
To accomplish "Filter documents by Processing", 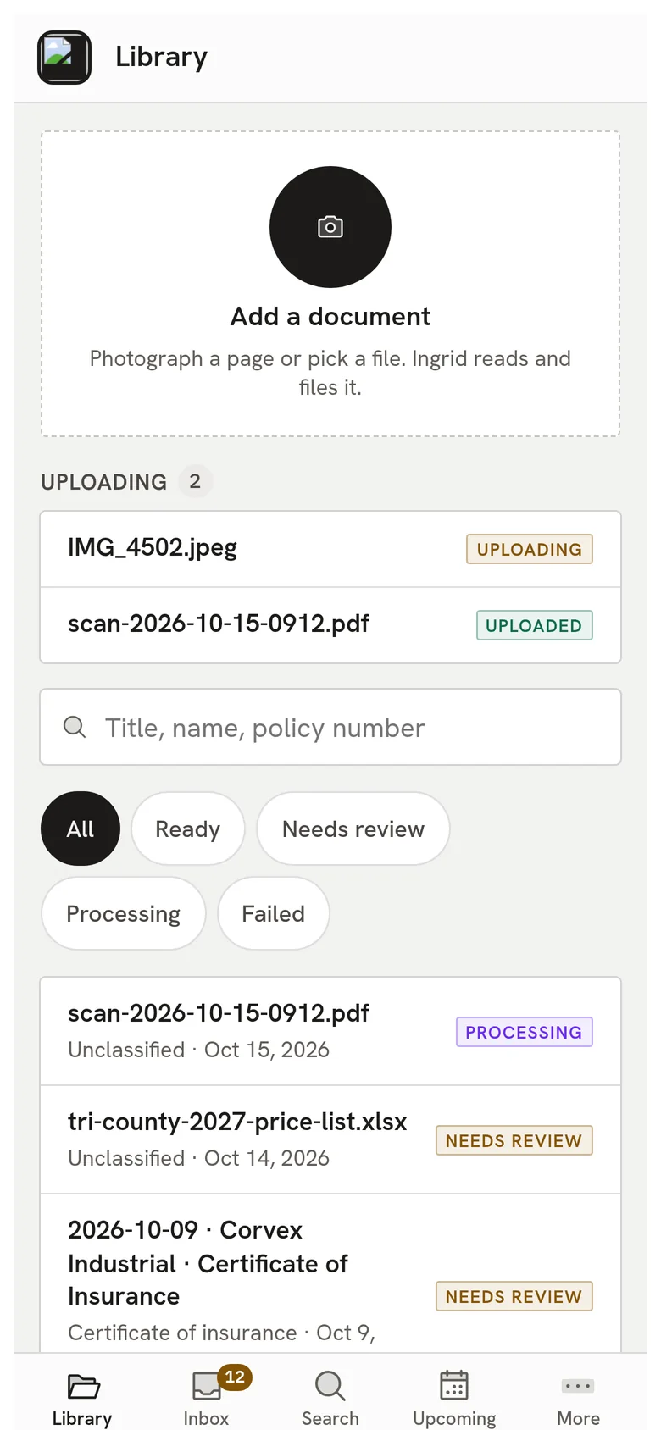I will point(124,913).
